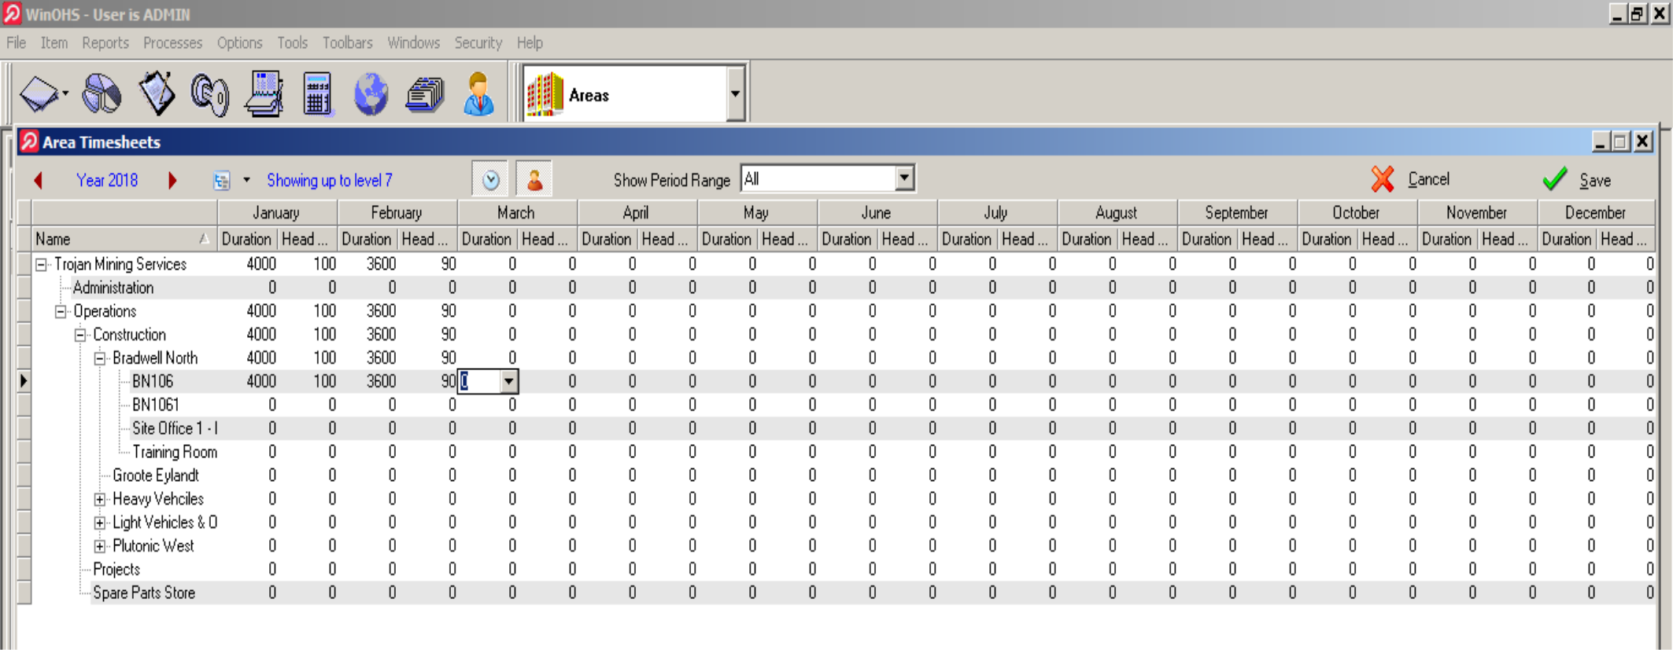Click the Cancel button label

[x=1428, y=179]
